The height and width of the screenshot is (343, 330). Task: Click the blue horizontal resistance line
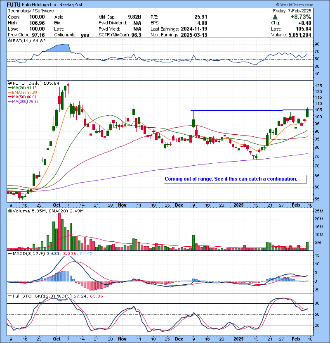point(252,110)
